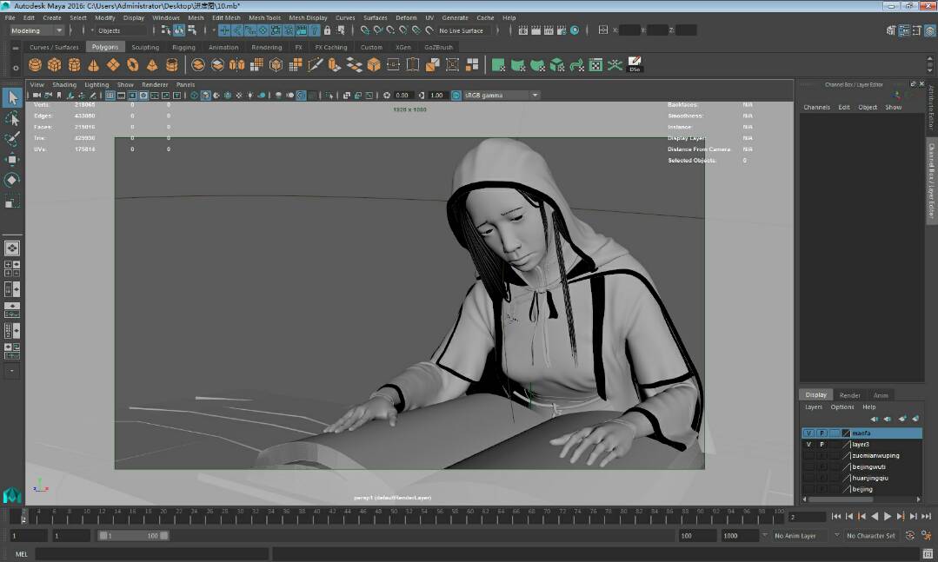The image size is (938, 562).
Task: Select the Lasso tool in toolbox
Action: click(x=12, y=118)
